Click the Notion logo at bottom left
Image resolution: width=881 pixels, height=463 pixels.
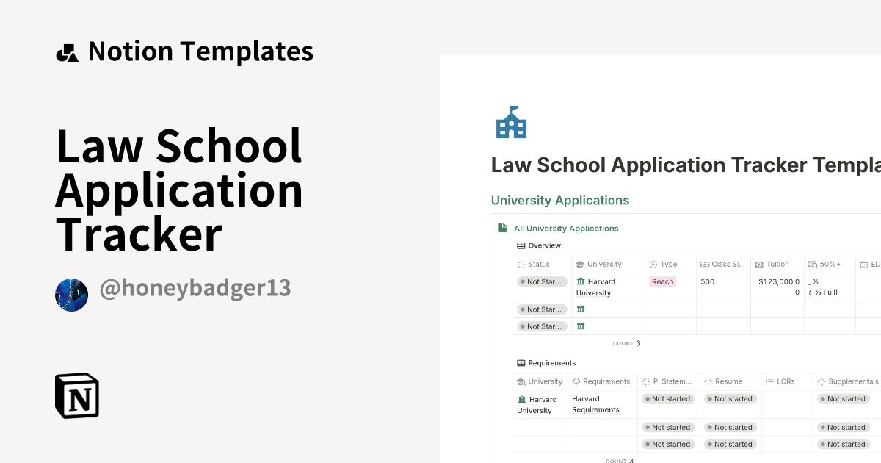(x=76, y=395)
